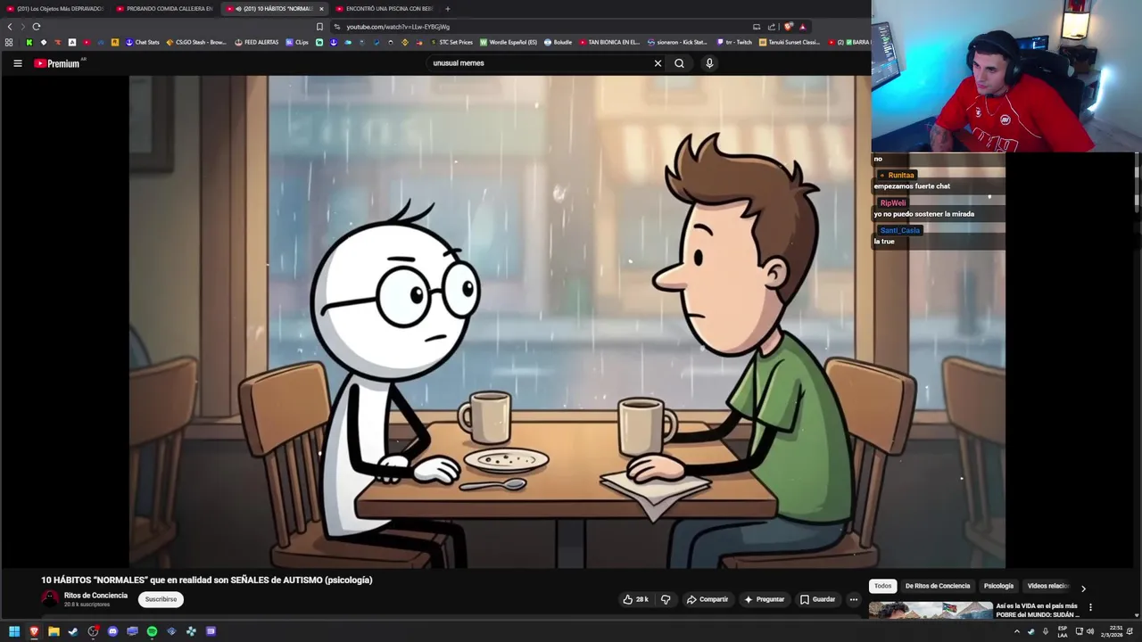This screenshot has width=1142, height=642.
Task: Show hidden system tray icons
Action: 1016,631
